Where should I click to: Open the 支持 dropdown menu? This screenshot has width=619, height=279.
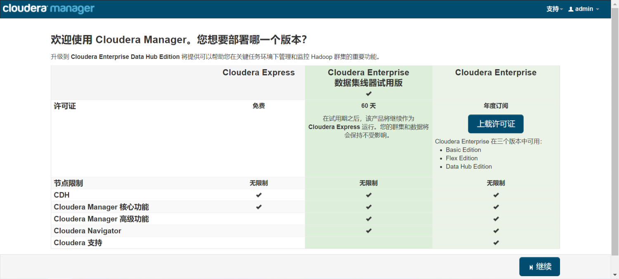[555, 9]
